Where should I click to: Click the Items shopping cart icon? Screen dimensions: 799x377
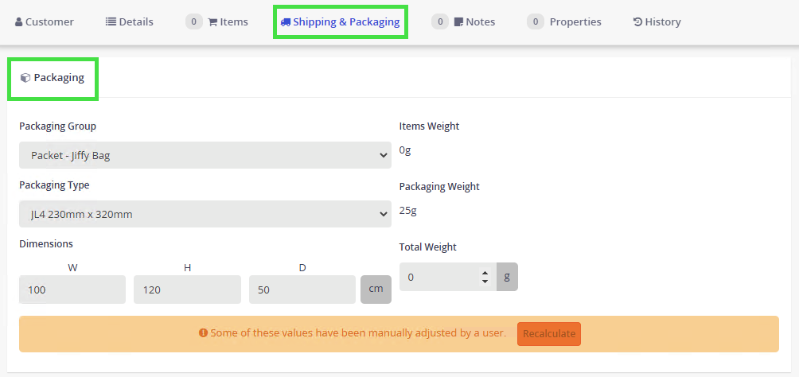[212, 22]
